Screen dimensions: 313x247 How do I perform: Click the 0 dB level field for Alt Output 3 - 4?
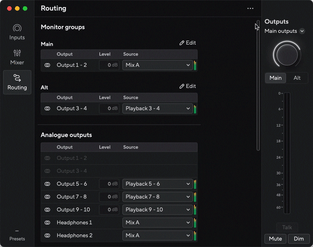[109, 108]
